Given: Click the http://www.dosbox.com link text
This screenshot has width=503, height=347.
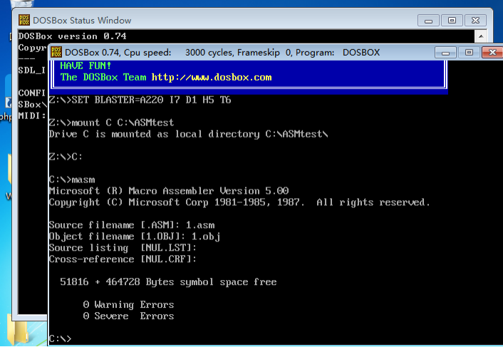Looking at the screenshot, I should click(212, 77).
